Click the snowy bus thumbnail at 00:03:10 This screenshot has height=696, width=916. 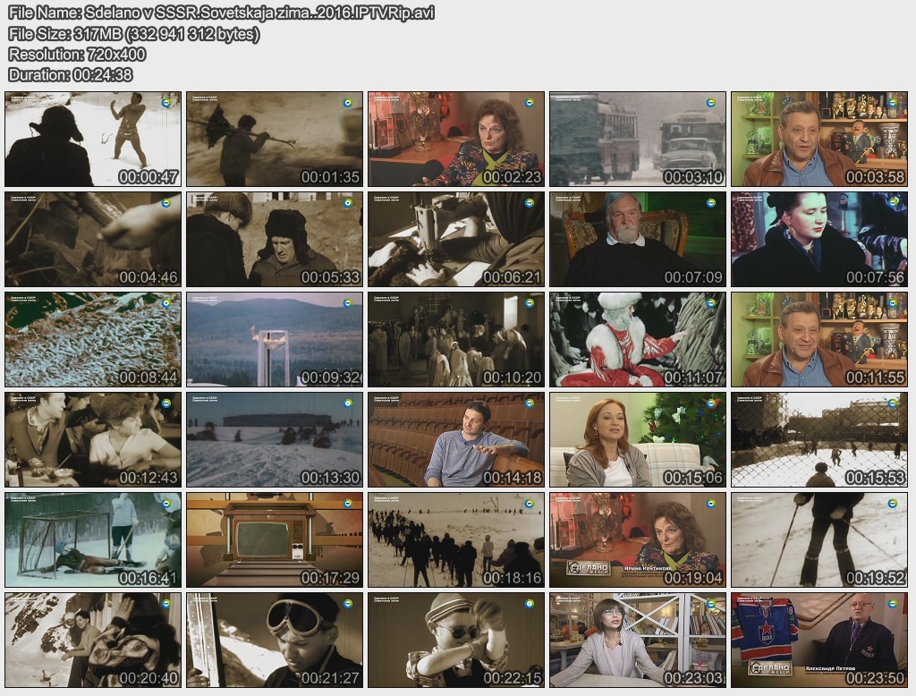(638, 139)
